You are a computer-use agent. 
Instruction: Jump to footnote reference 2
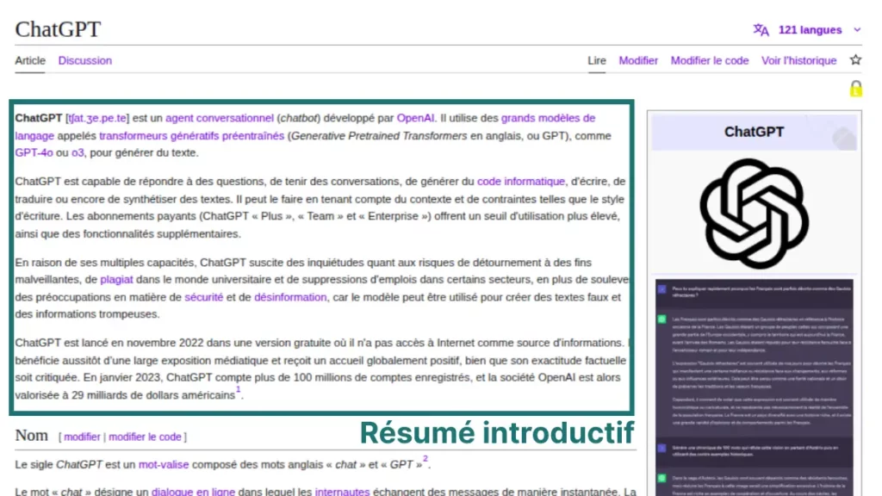(x=425, y=459)
